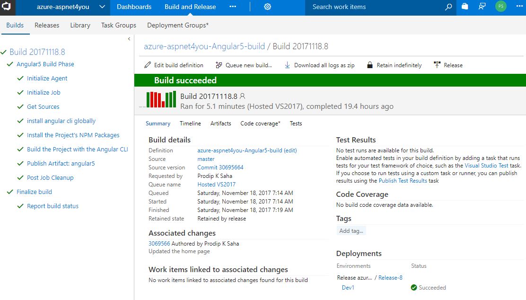Switch to the Timeline tab

coord(190,124)
